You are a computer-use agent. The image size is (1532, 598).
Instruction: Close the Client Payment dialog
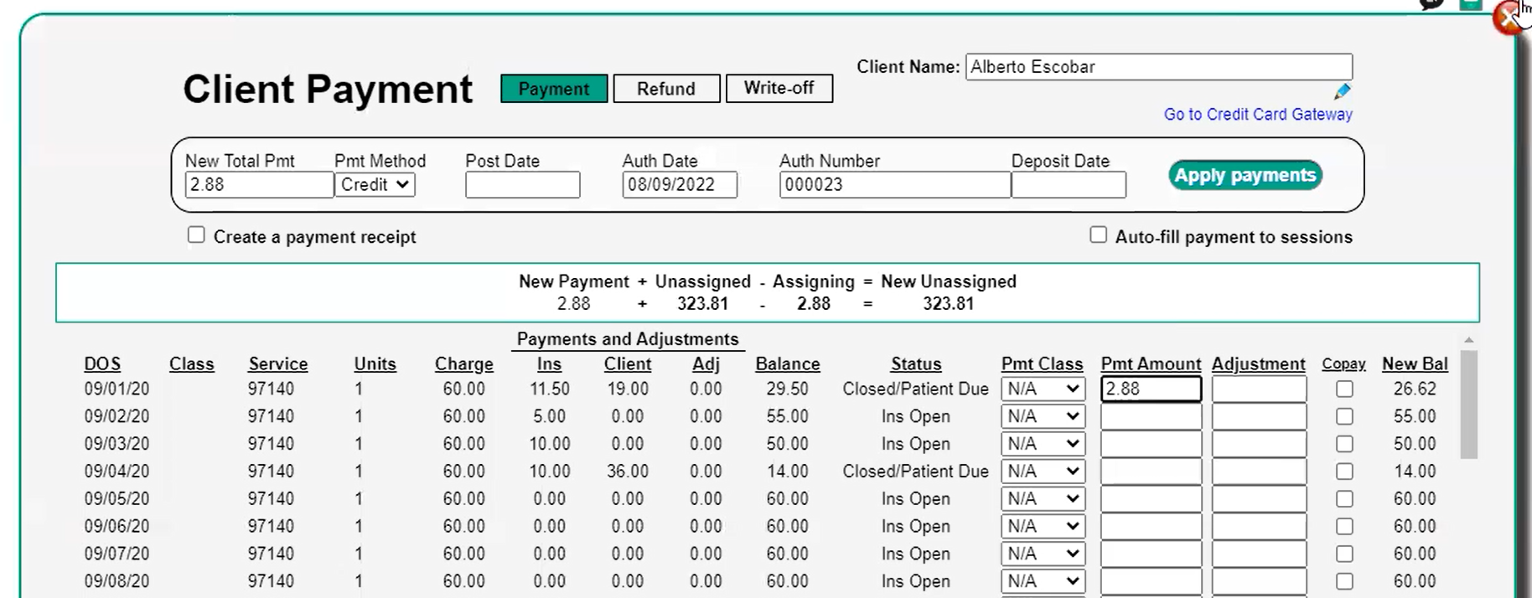[x=1509, y=17]
